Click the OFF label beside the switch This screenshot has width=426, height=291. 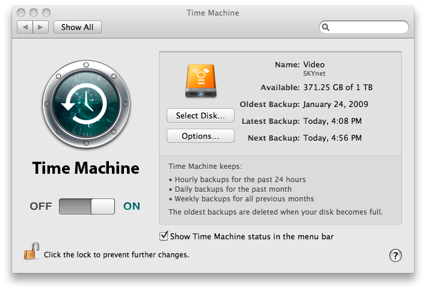41,206
